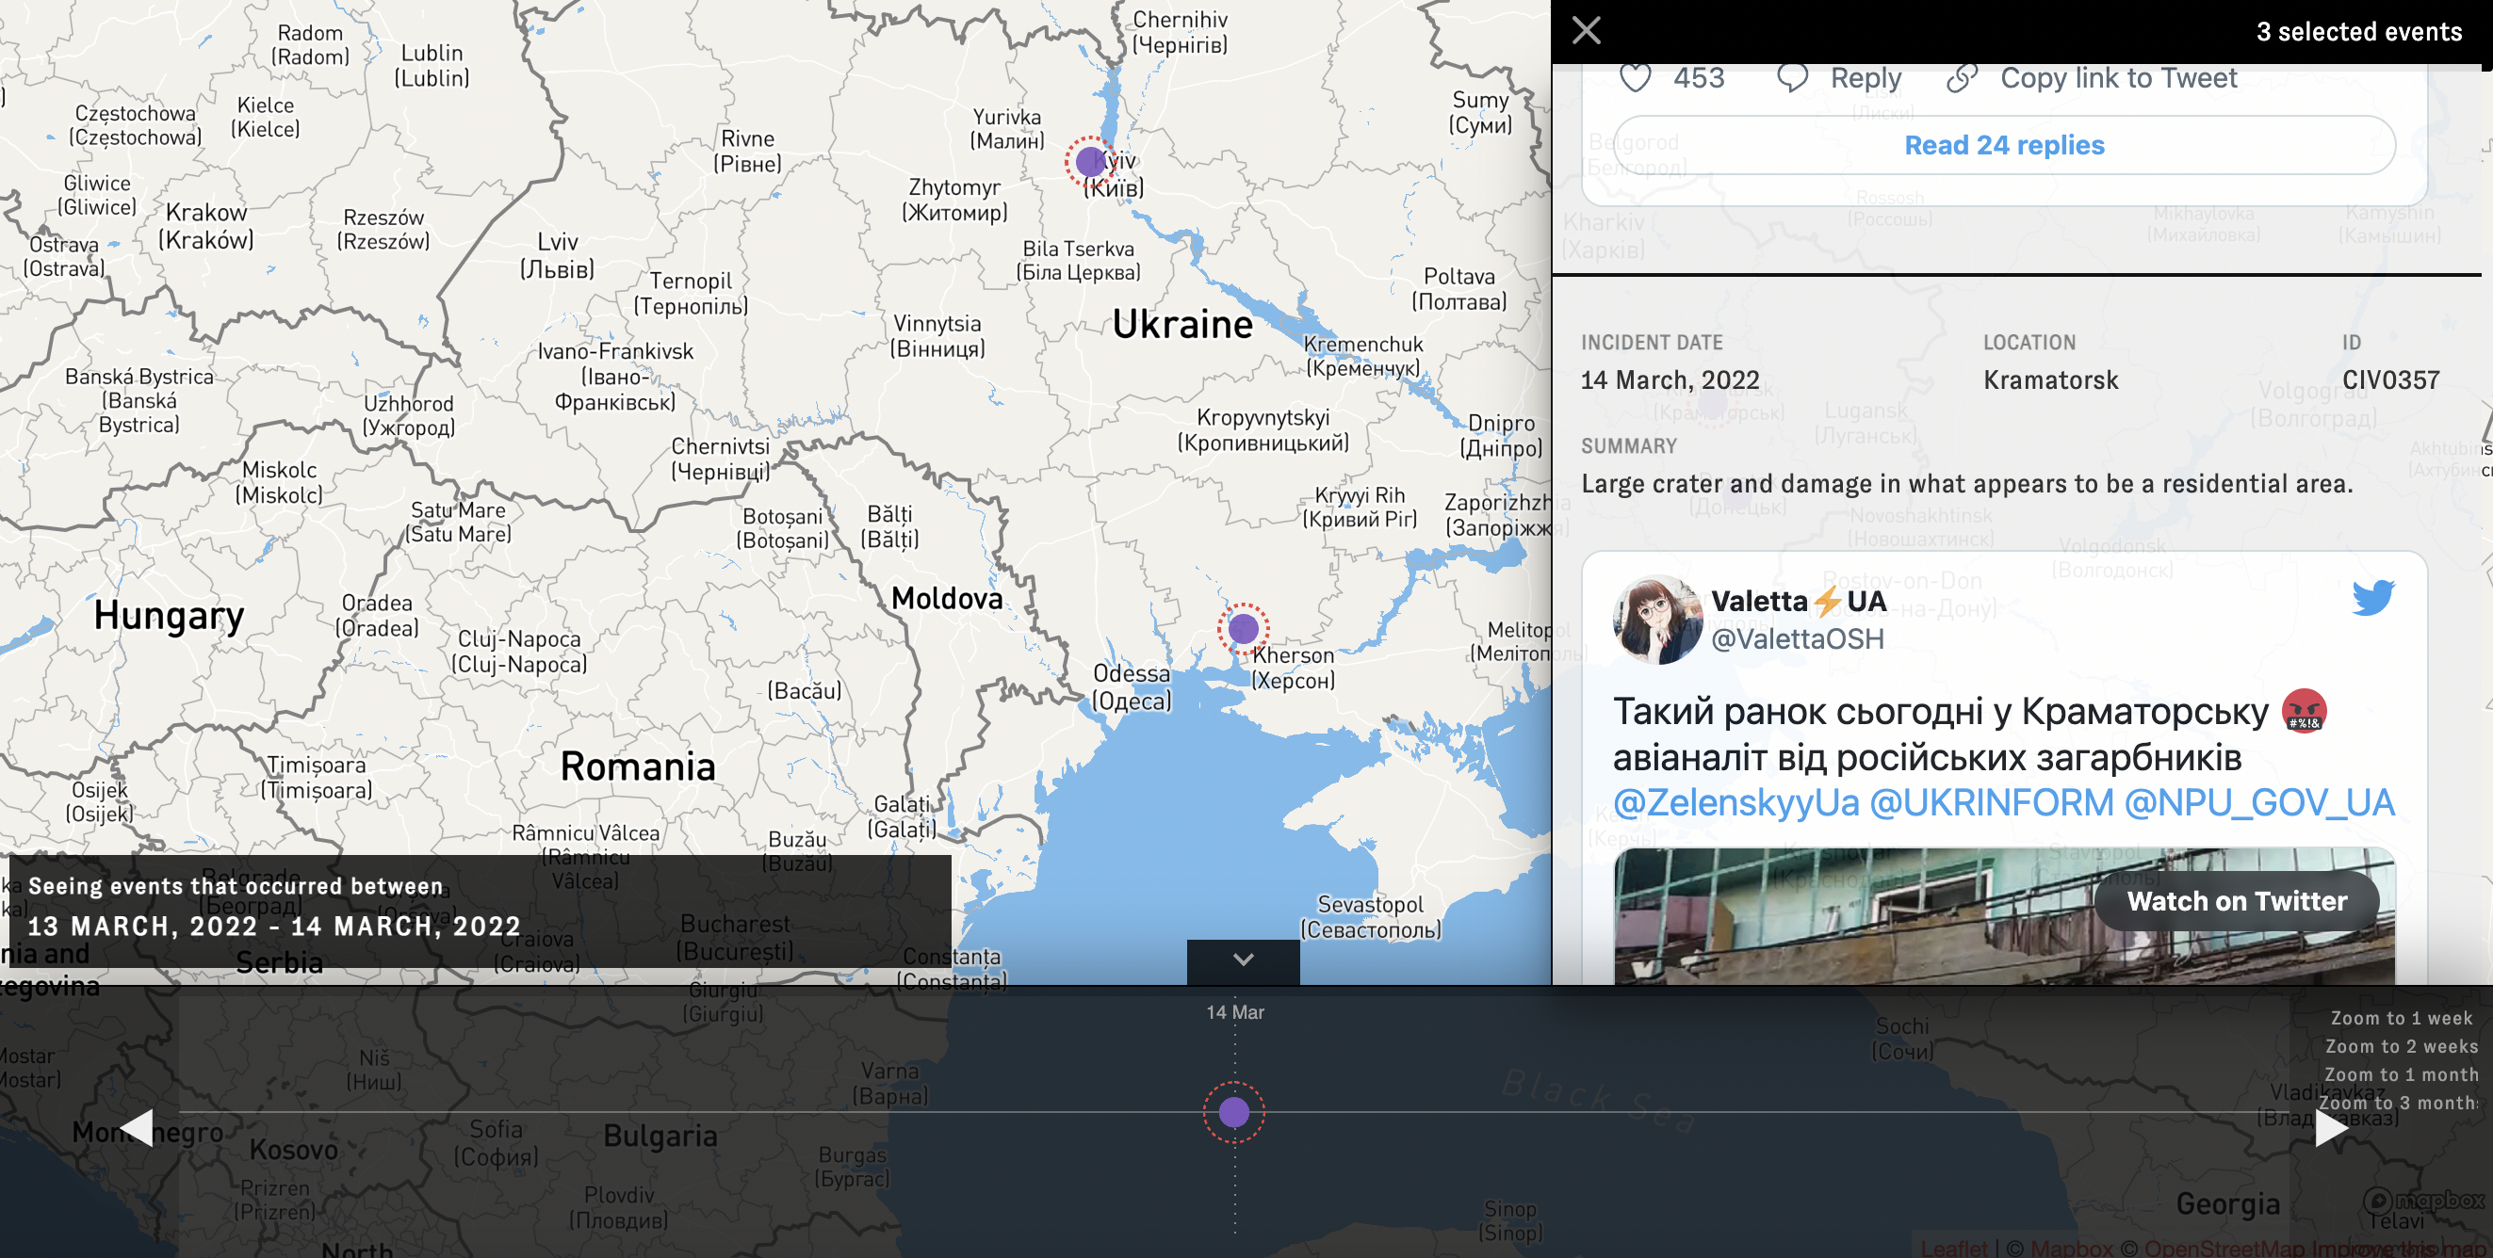Select the Kherson event marker on map

(x=1243, y=630)
